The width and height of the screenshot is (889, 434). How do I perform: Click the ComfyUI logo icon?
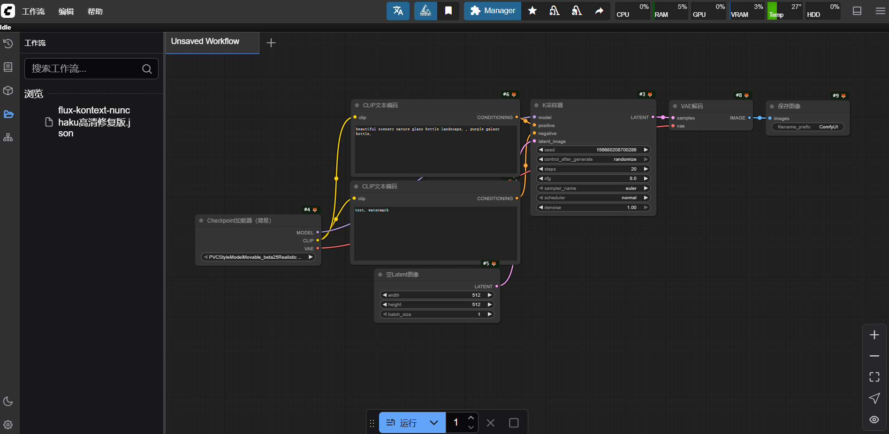point(8,11)
